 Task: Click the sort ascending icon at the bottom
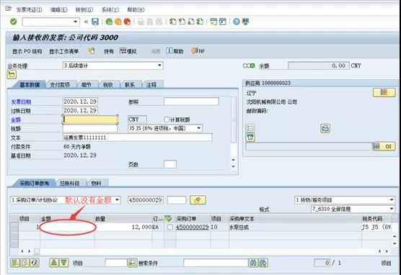click(x=53, y=263)
